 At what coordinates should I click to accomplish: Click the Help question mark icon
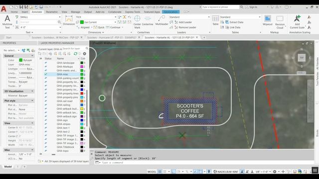tap(287, 7)
